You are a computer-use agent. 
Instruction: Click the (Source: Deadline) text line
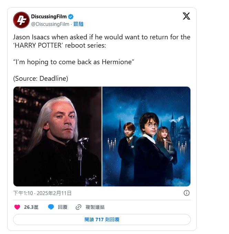41,78
